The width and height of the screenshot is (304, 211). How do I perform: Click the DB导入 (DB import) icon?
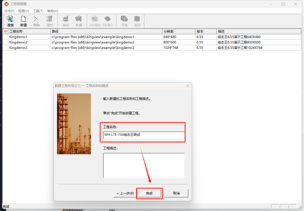pos(108,21)
